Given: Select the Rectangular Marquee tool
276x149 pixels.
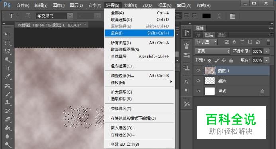Looking at the screenshot, I should click(x=7, y=43).
